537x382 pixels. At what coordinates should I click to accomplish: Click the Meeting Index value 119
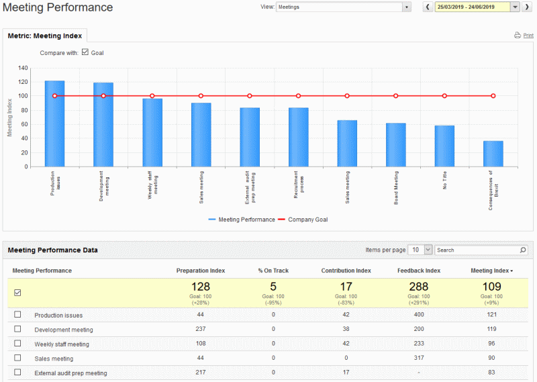tap(491, 329)
